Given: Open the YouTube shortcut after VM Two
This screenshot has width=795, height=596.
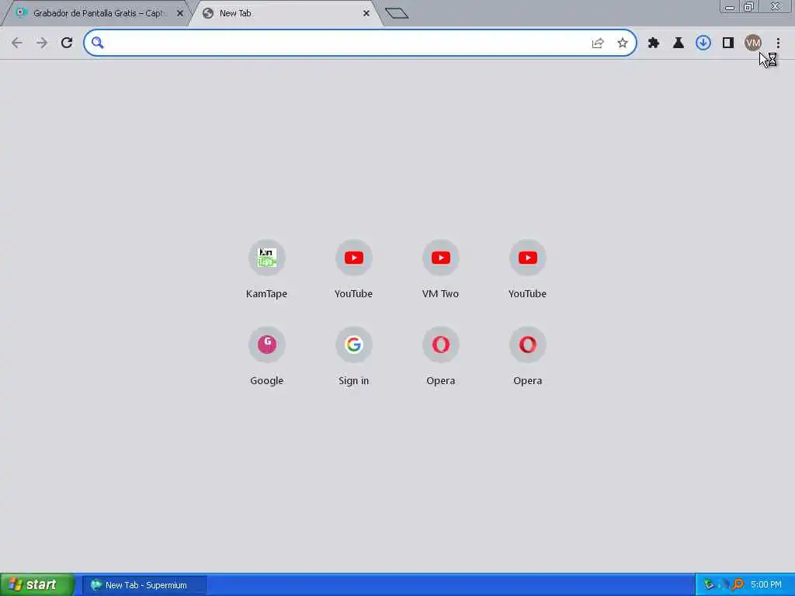Looking at the screenshot, I should (x=528, y=269).
